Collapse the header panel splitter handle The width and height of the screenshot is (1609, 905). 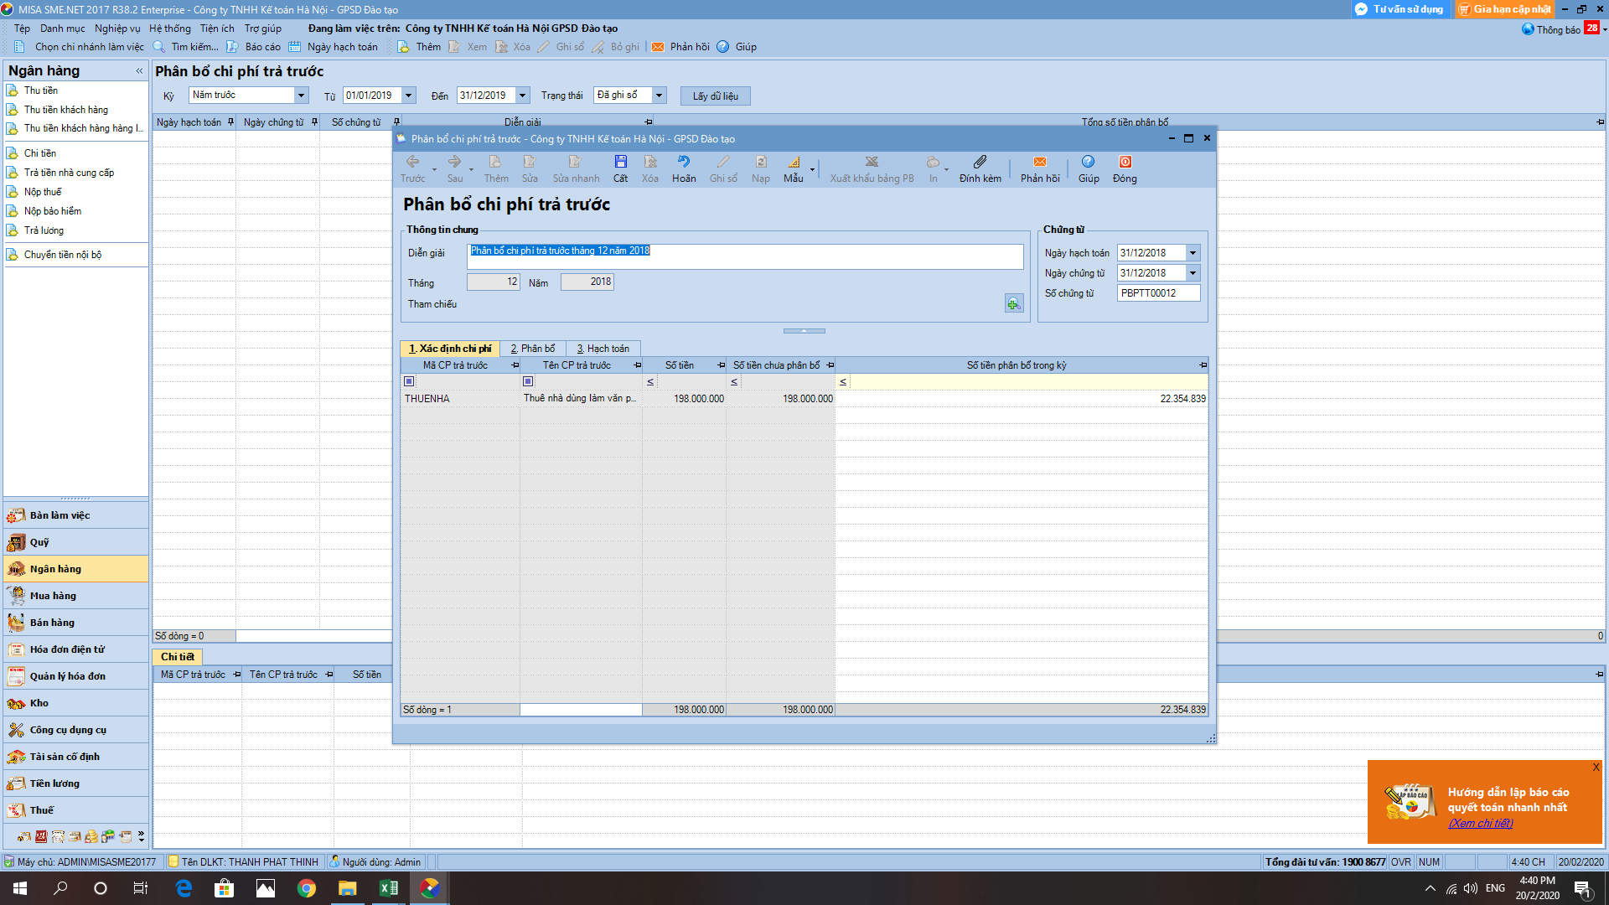pos(804,331)
